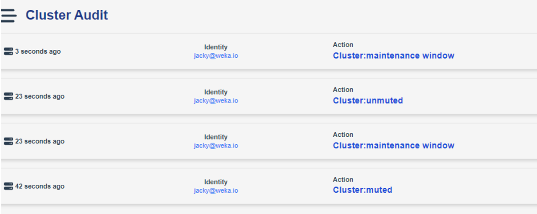Click the server icon beside 3 seconds ago
The width and height of the screenshot is (537, 214).
click(x=8, y=52)
